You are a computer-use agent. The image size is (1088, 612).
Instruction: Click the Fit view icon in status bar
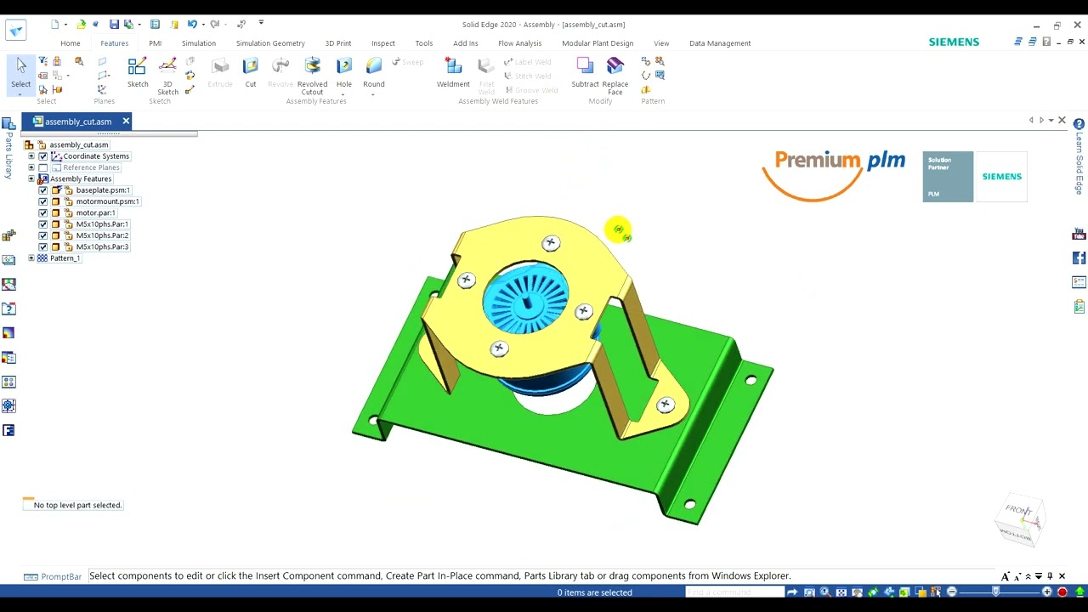pos(841,592)
